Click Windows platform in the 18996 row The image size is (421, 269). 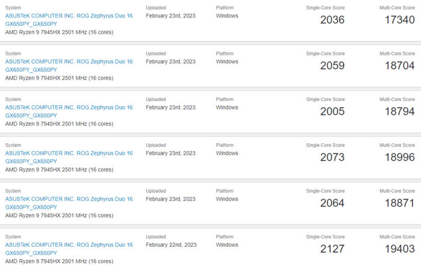click(227, 153)
